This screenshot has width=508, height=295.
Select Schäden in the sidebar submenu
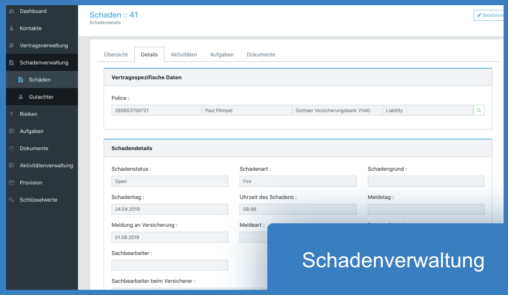(x=40, y=80)
